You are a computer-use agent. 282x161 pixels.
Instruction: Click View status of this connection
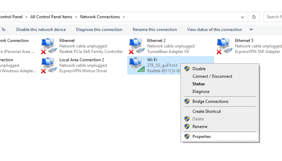point(214,30)
